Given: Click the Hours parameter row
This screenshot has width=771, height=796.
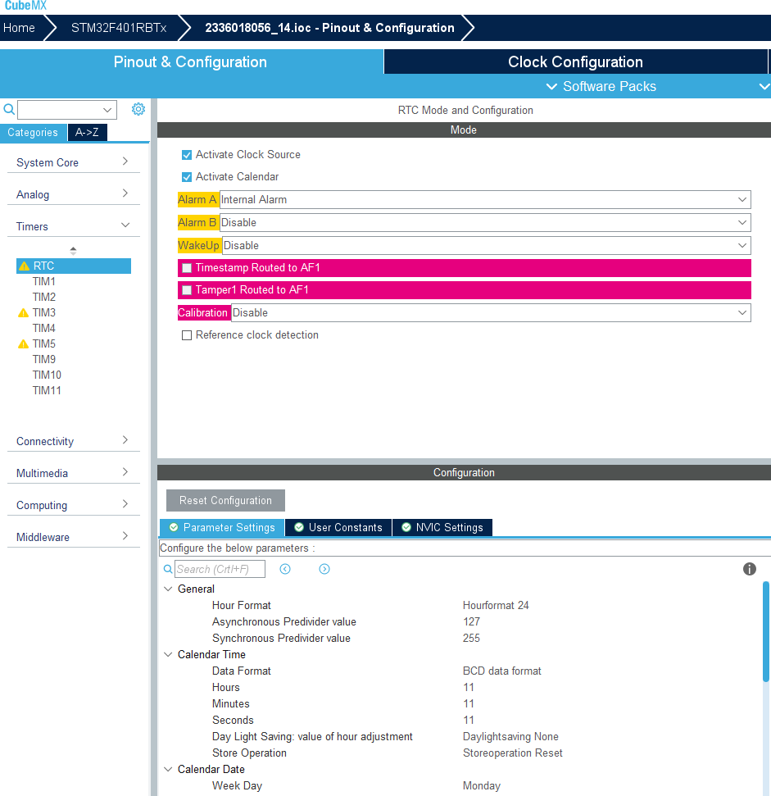Looking at the screenshot, I should tap(460, 687).
